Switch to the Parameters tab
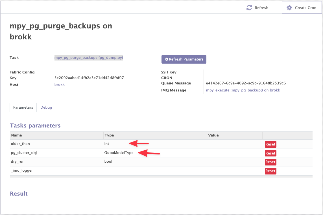323x215 pixels. [23, 107]
